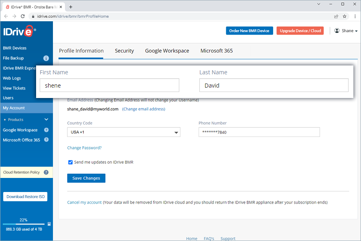Viewport: 361px width, 241px height.
Task: Open the FAQ's footer link
Action: click(x=209, y=239)
